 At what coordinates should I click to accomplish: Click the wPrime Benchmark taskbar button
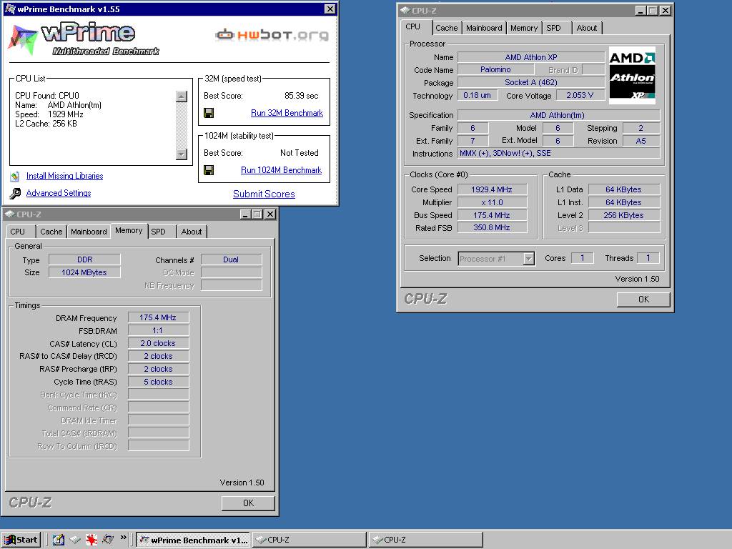(x=193, y=540)
